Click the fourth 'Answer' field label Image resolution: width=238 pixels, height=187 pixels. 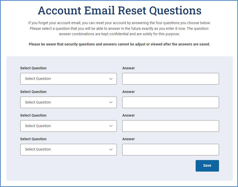pyautogui.click(x=128, y=139)
